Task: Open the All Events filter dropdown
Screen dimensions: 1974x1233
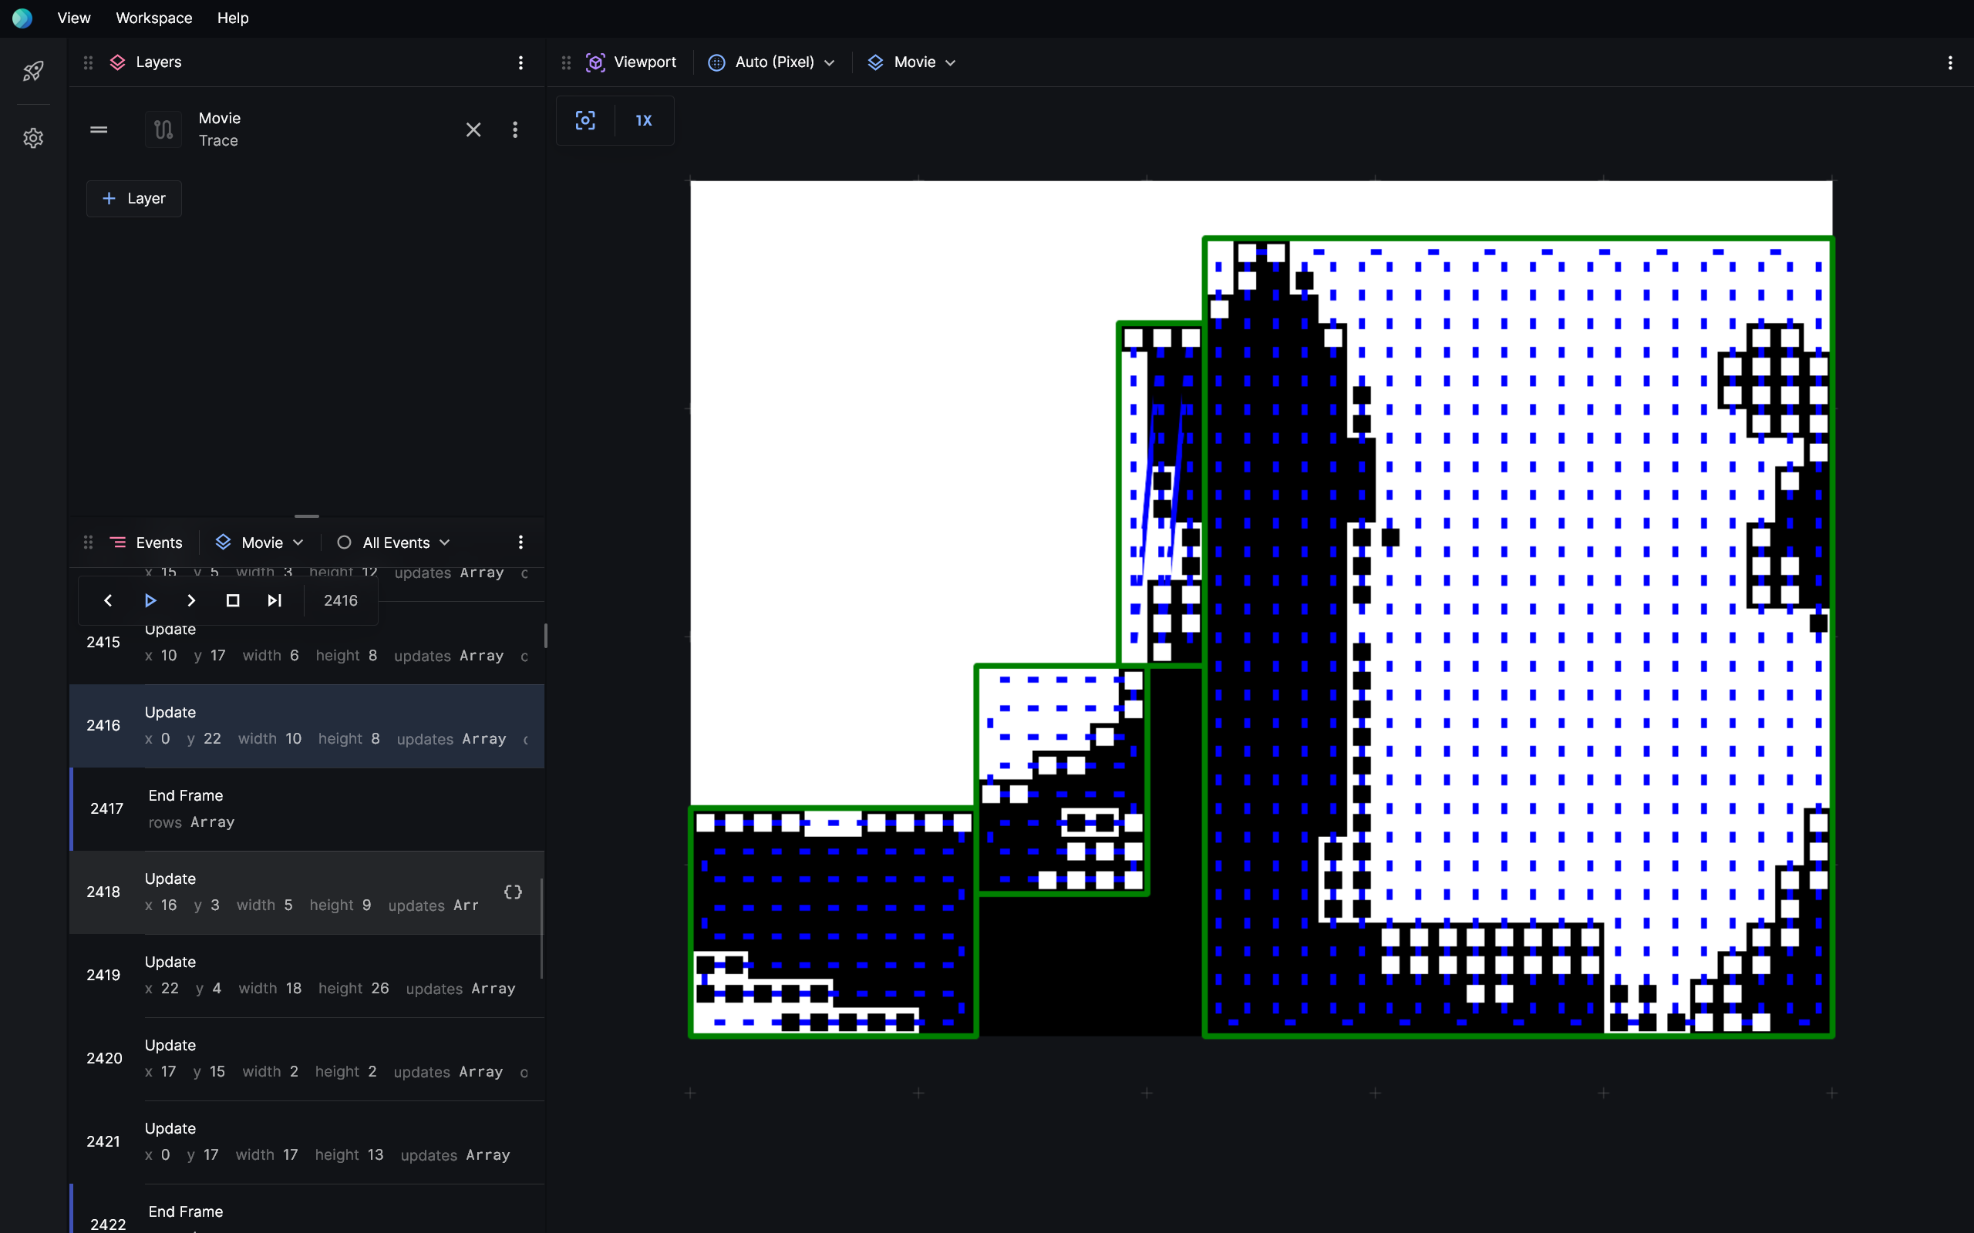Action: pos(395,543)
